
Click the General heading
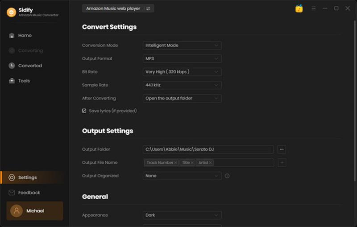pyautogui.click(x=95, y=197)
